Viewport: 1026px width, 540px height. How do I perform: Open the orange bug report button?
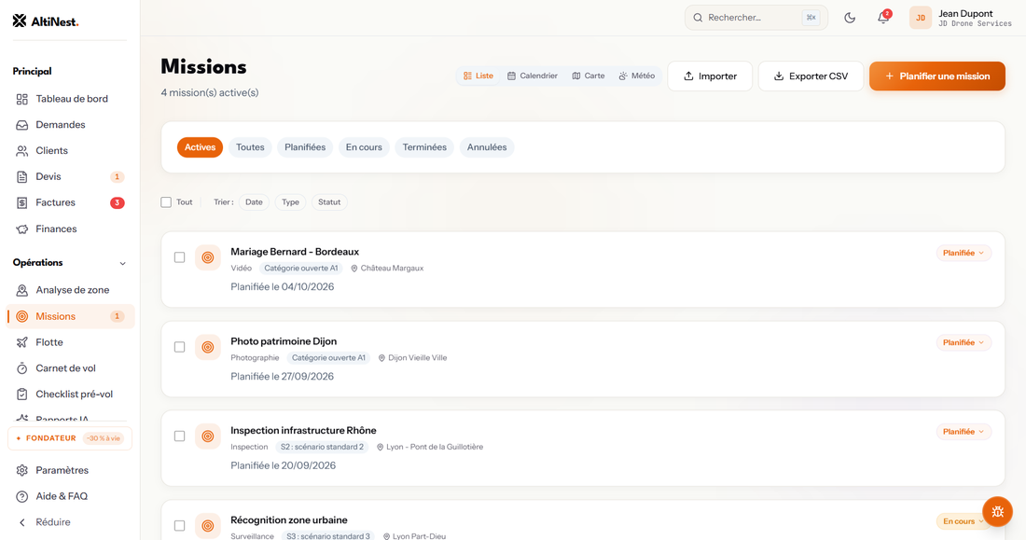[997, 511]
